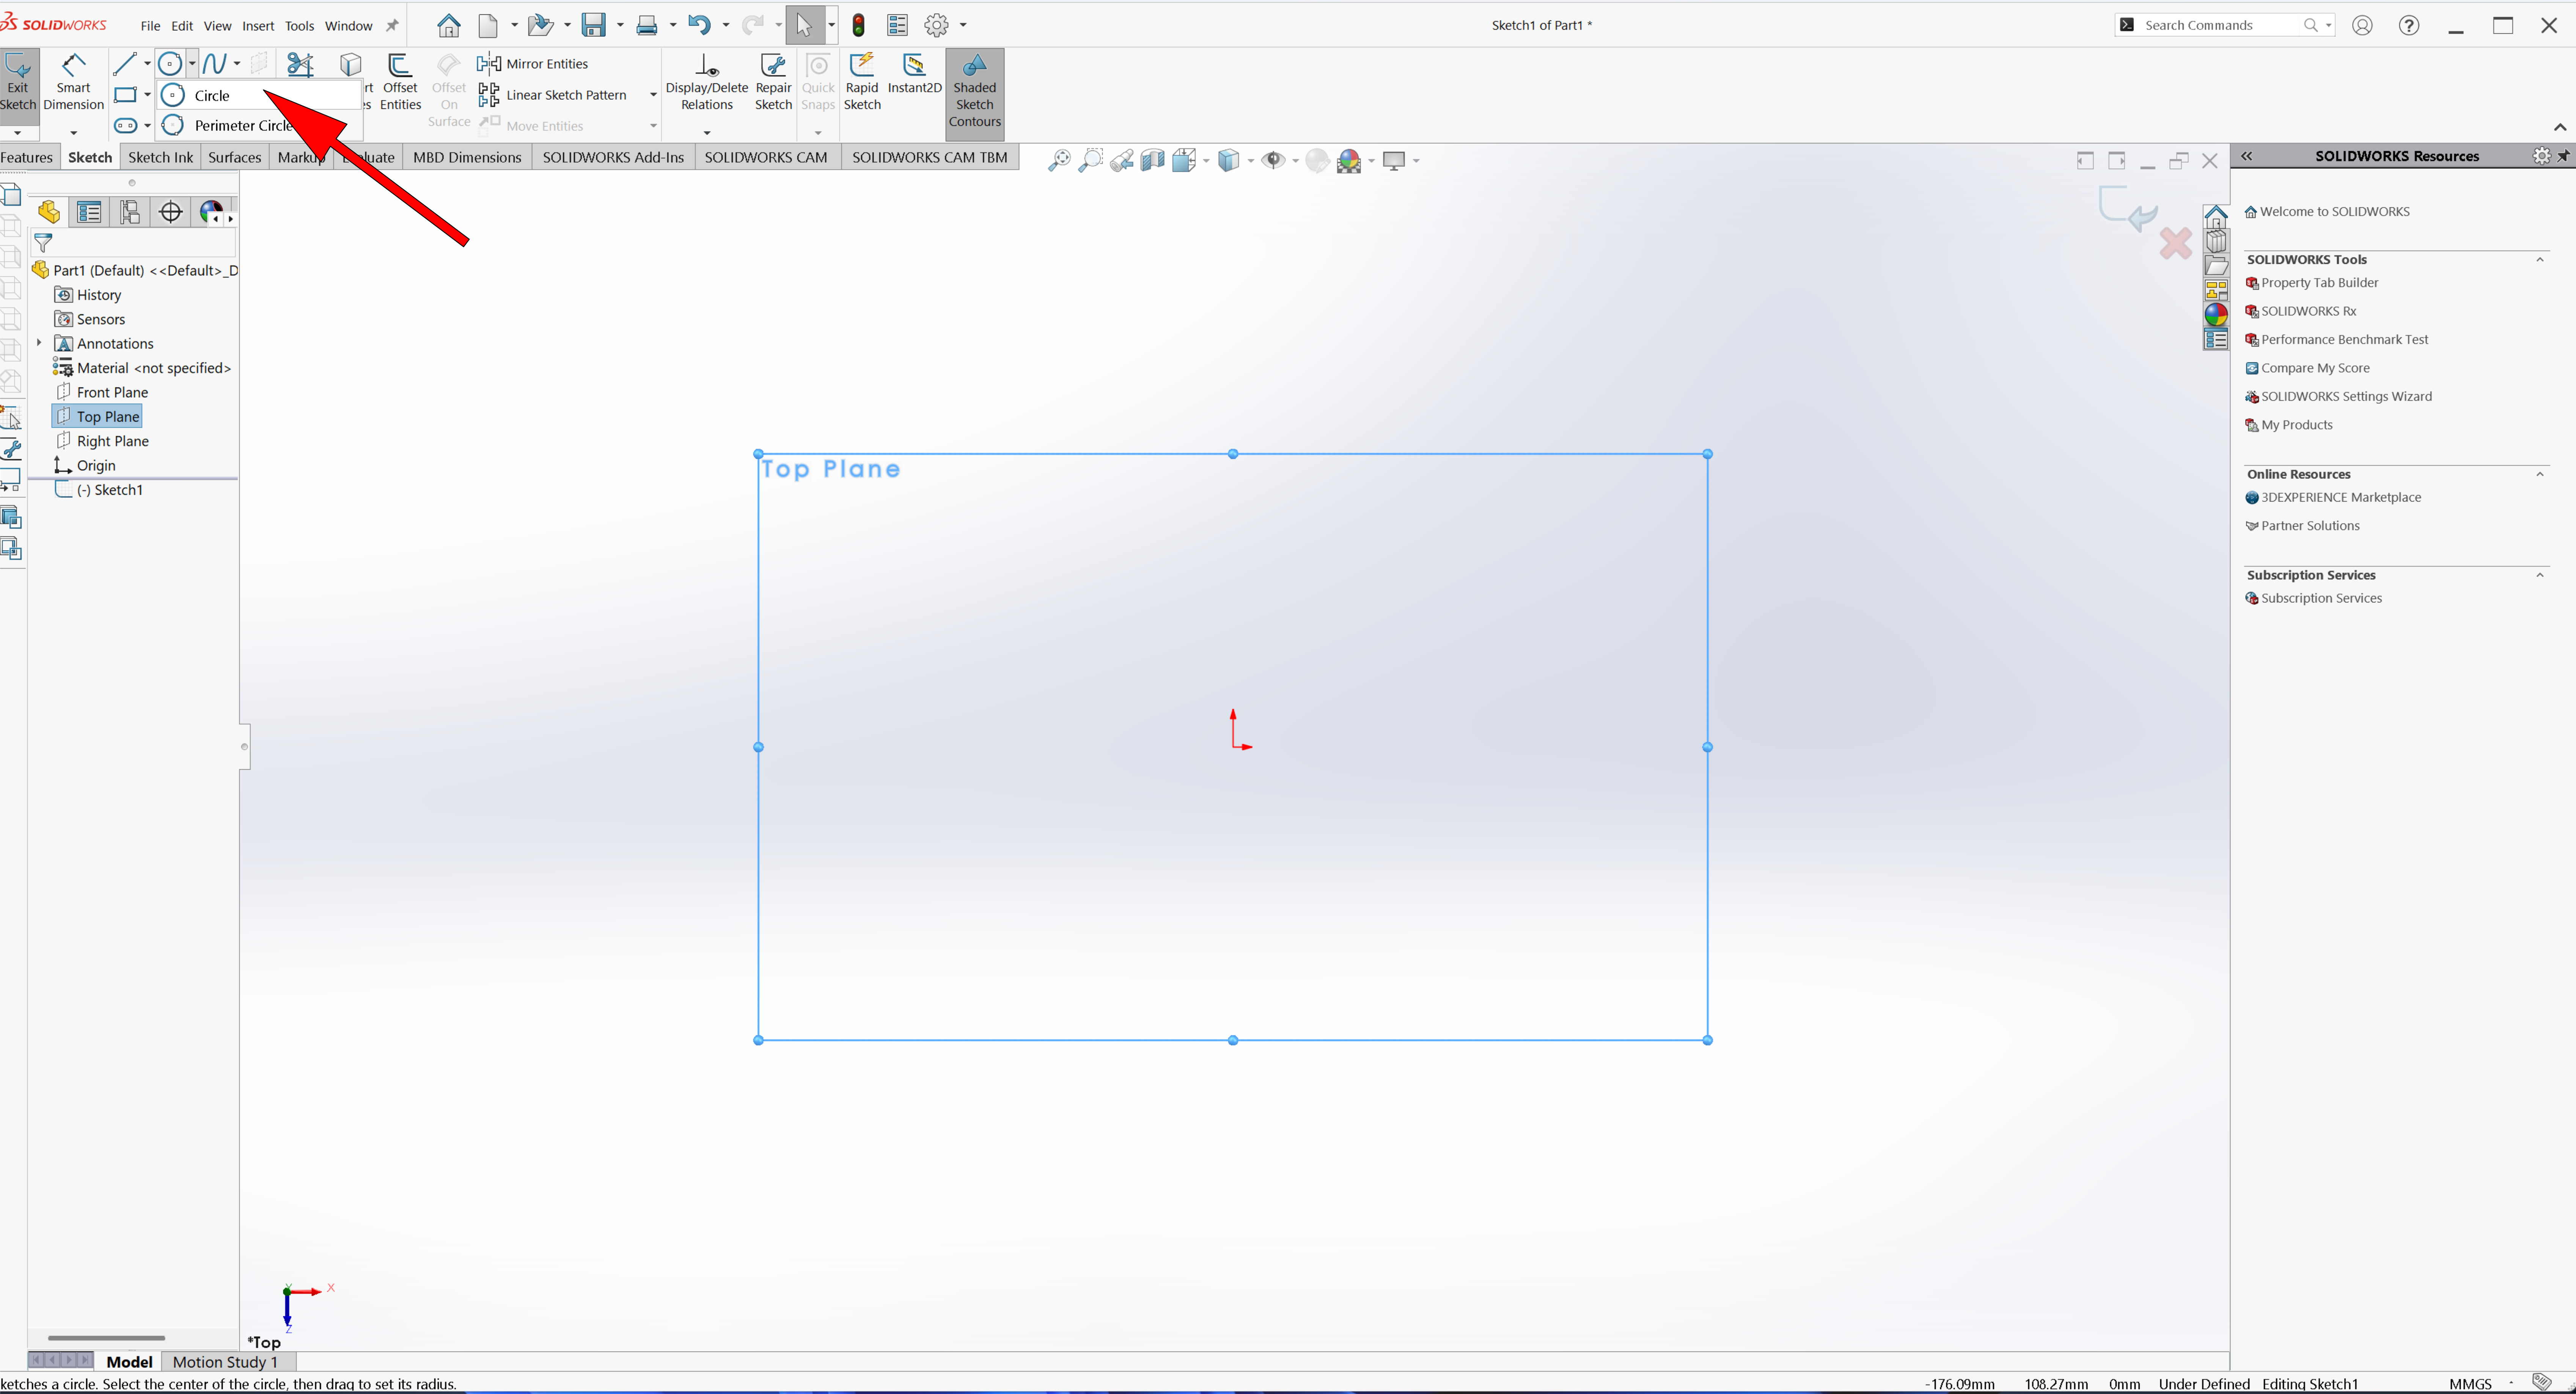The width and height of the screenshot is (2576, 1394).
Task: Select the Trim Entities scissors icon
Action: 300,65
